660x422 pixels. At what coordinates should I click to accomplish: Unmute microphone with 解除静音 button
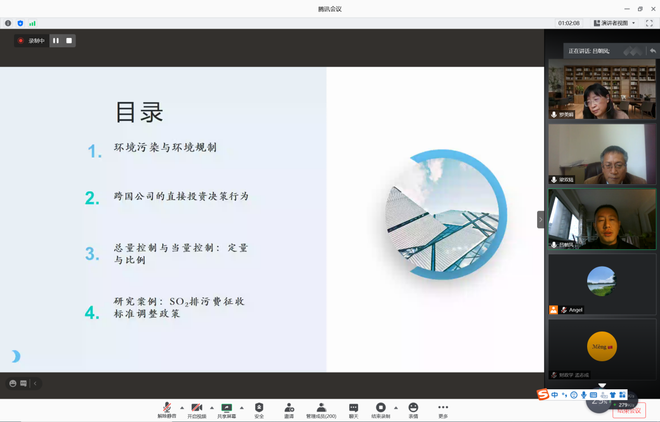click(x=167, y=408)
